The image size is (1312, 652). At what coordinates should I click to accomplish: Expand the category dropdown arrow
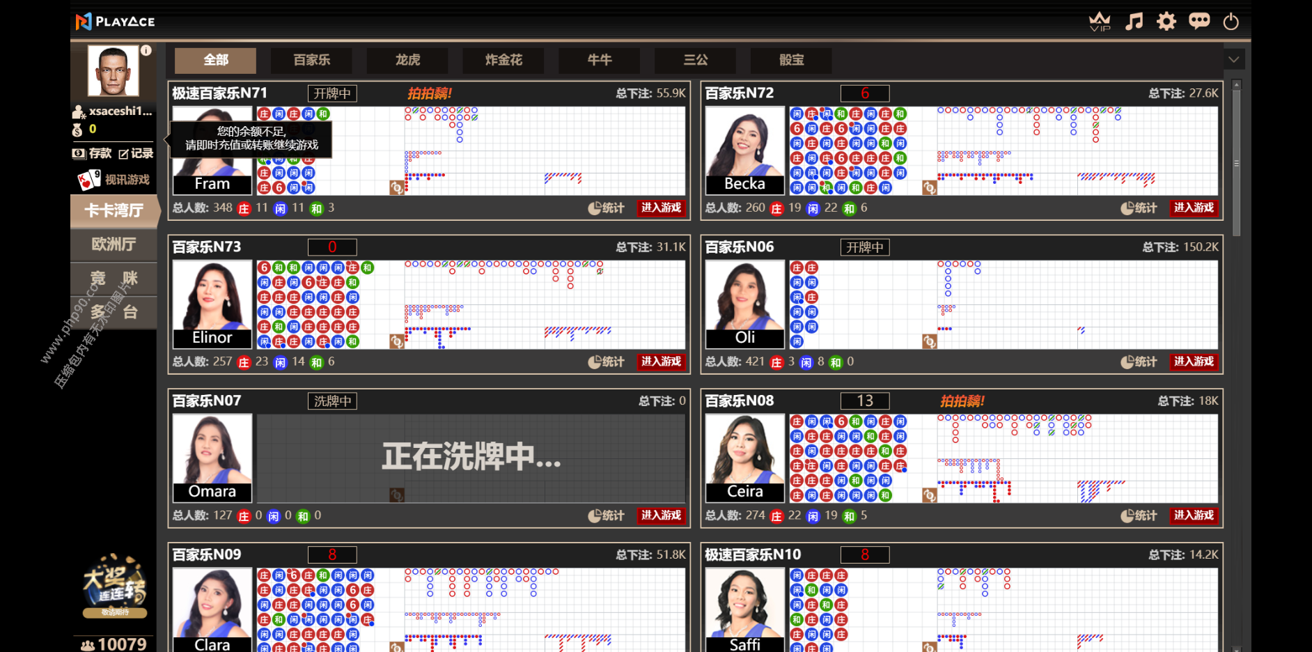click(x=1233, y=60)
